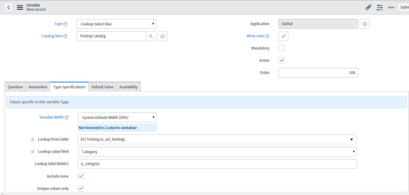Click the Variable Width label link
Viewport: 409px width, 195px height.
coord(51,117)
